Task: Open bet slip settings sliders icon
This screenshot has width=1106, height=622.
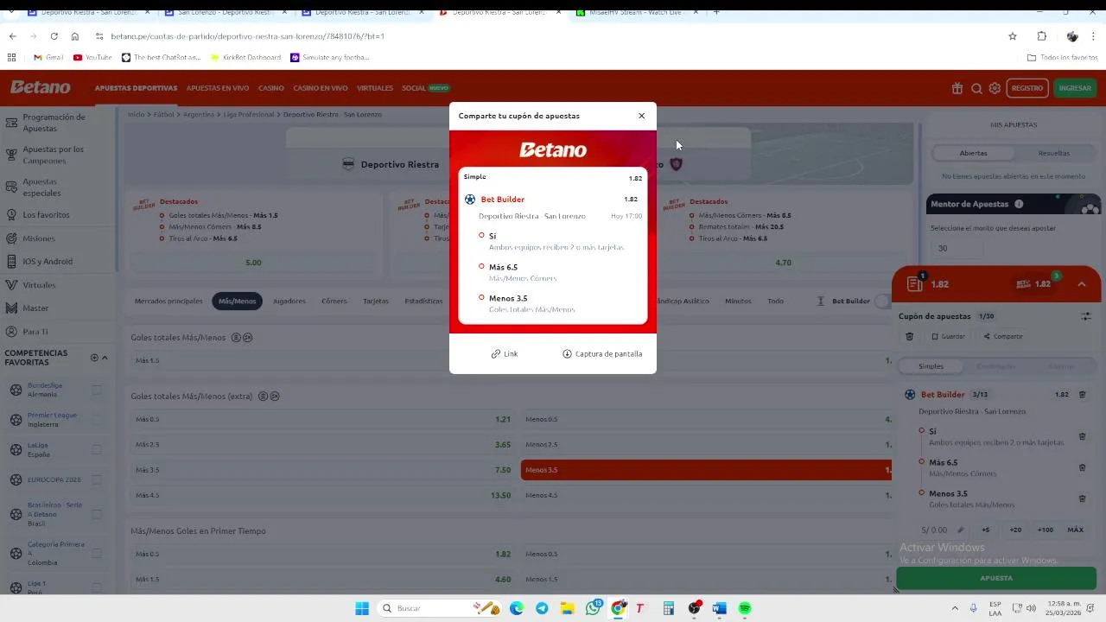Action: click(x=1086, y=317)
